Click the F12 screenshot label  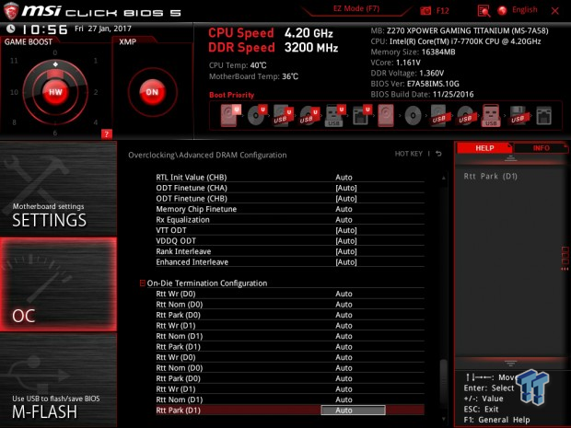[442, 10]
